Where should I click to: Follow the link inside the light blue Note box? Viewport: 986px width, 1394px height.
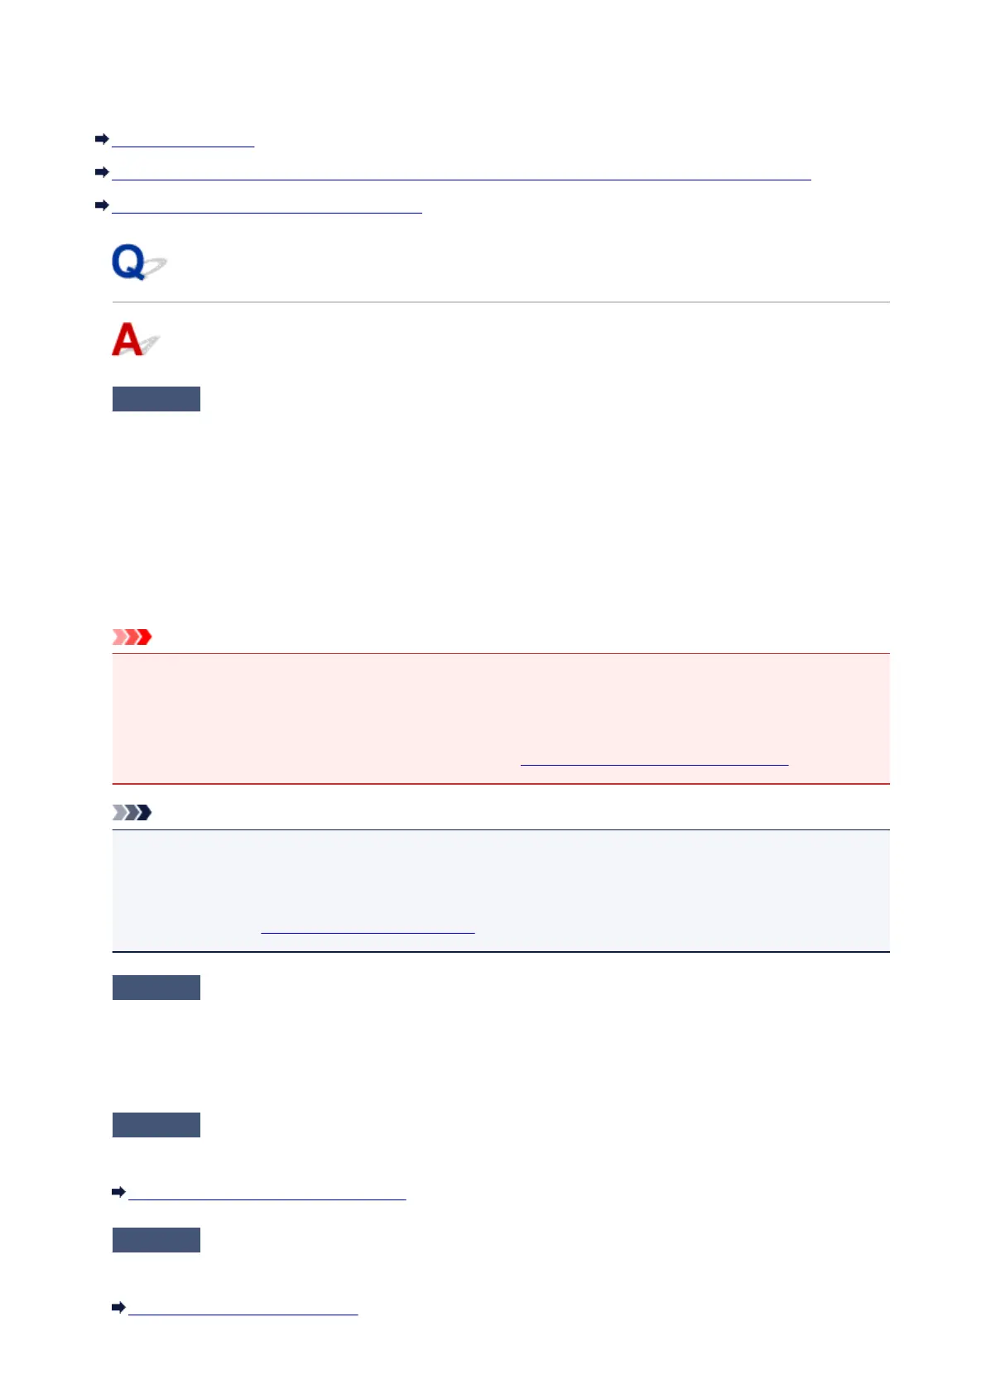(x=368, y=928)
